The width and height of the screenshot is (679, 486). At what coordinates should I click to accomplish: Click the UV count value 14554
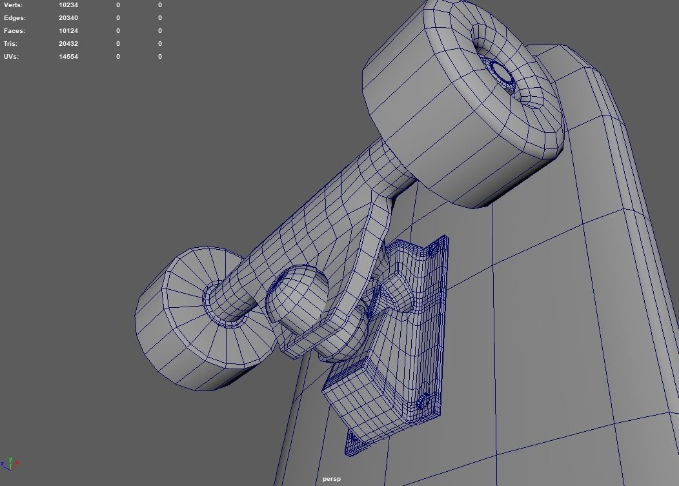pos(68,57)
